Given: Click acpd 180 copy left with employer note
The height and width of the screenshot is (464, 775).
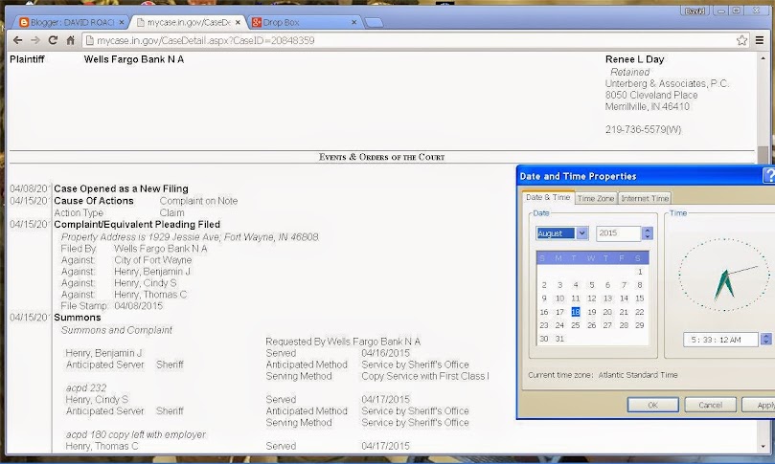Looking at the screenshot, I should [135, 435].
